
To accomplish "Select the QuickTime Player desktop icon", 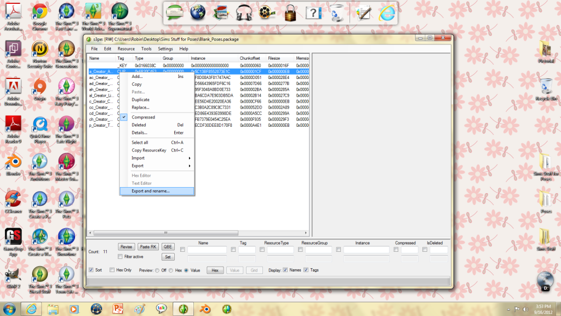I will (39, 129).
